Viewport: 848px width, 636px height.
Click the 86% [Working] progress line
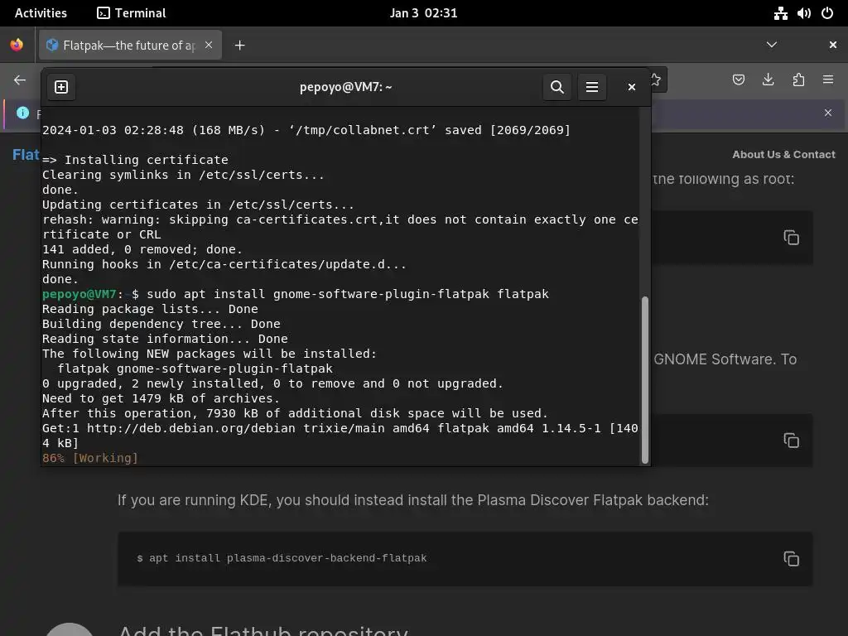(90, 458)
